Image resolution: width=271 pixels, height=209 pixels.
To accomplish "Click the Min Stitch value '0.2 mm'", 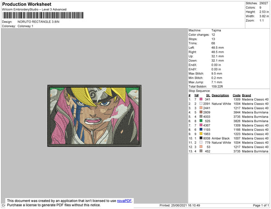I will (217, 78).
